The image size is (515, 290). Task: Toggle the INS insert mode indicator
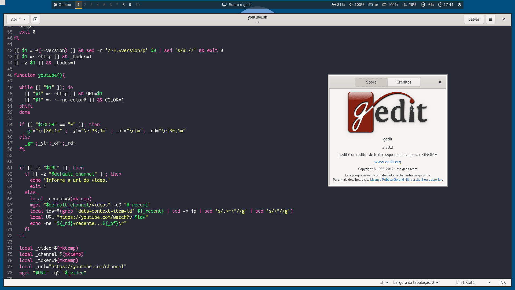(x=502, y=282)
